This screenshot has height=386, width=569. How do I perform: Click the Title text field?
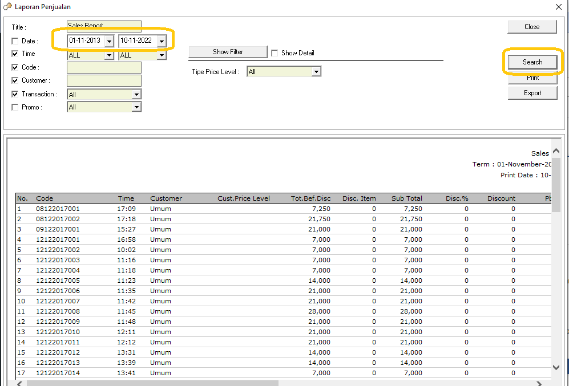(104, 27)
